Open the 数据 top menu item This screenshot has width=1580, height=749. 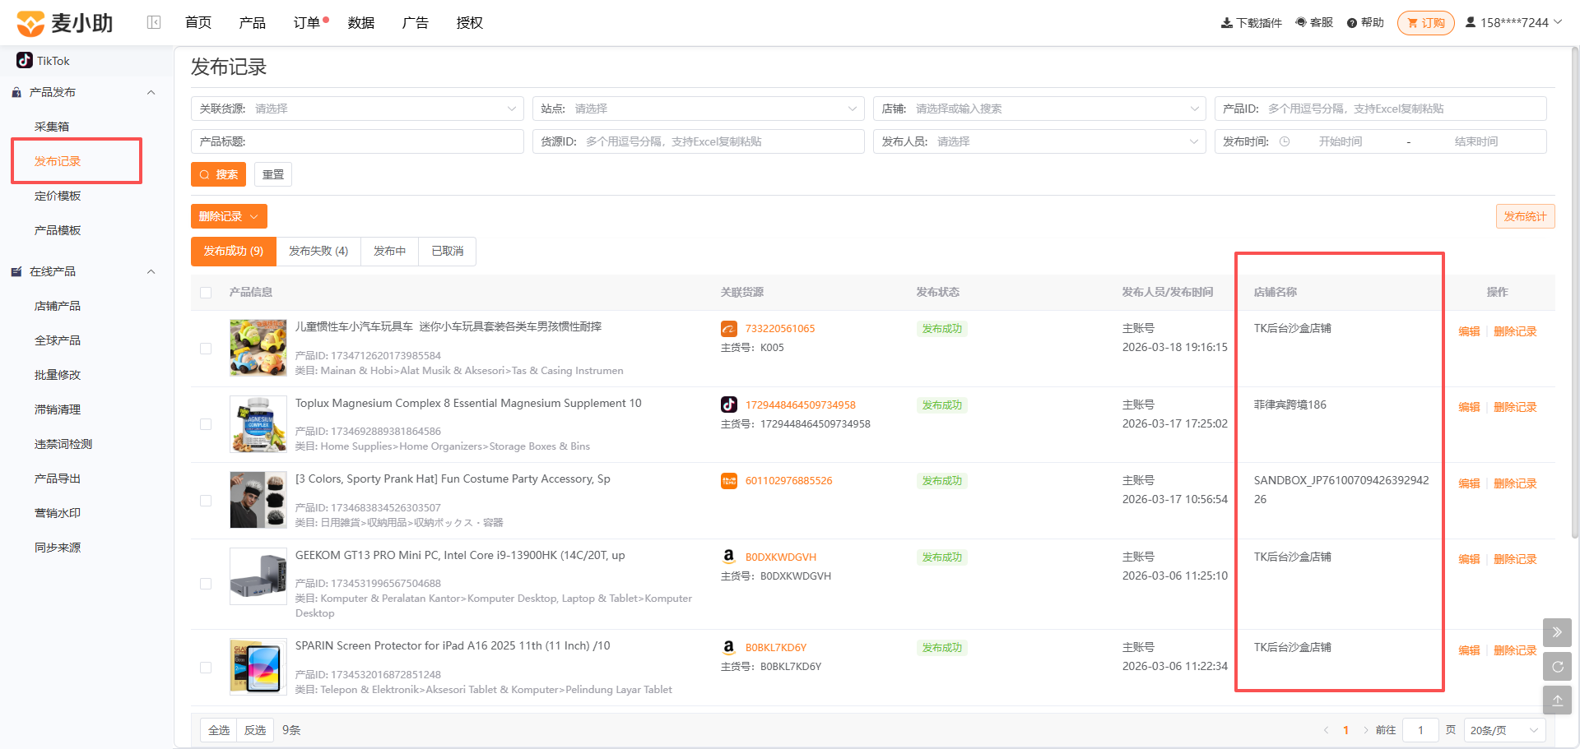(x=361, y=23)
